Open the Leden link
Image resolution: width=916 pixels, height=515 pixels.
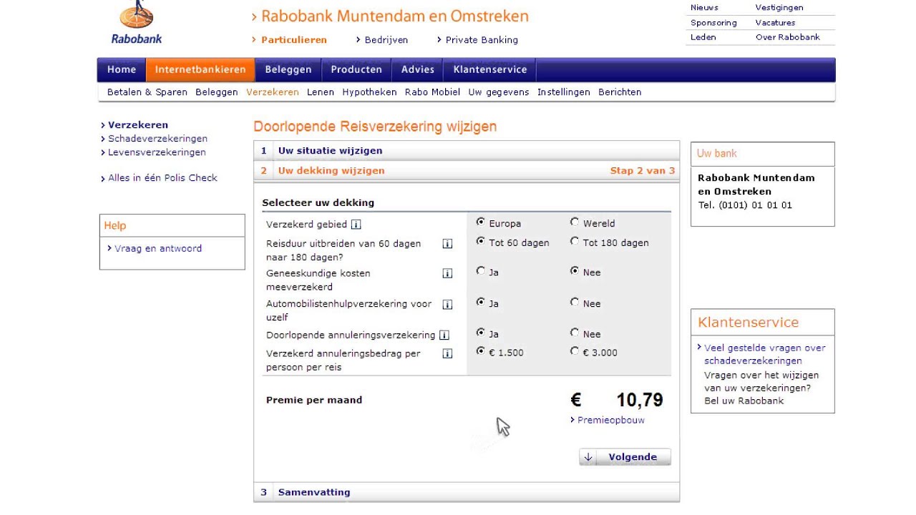point(703,37)
